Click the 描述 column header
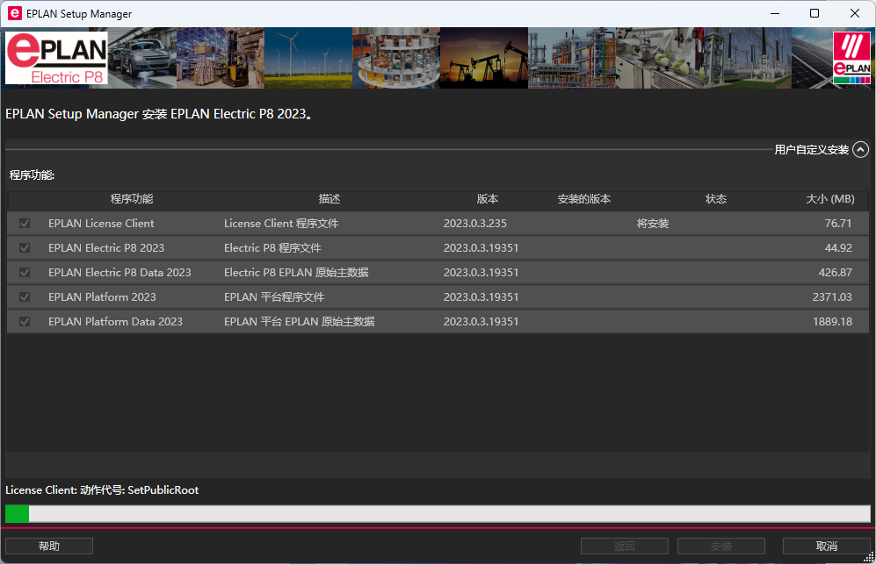The width and height of the screenshot is (876, 564). pos(329,199)
